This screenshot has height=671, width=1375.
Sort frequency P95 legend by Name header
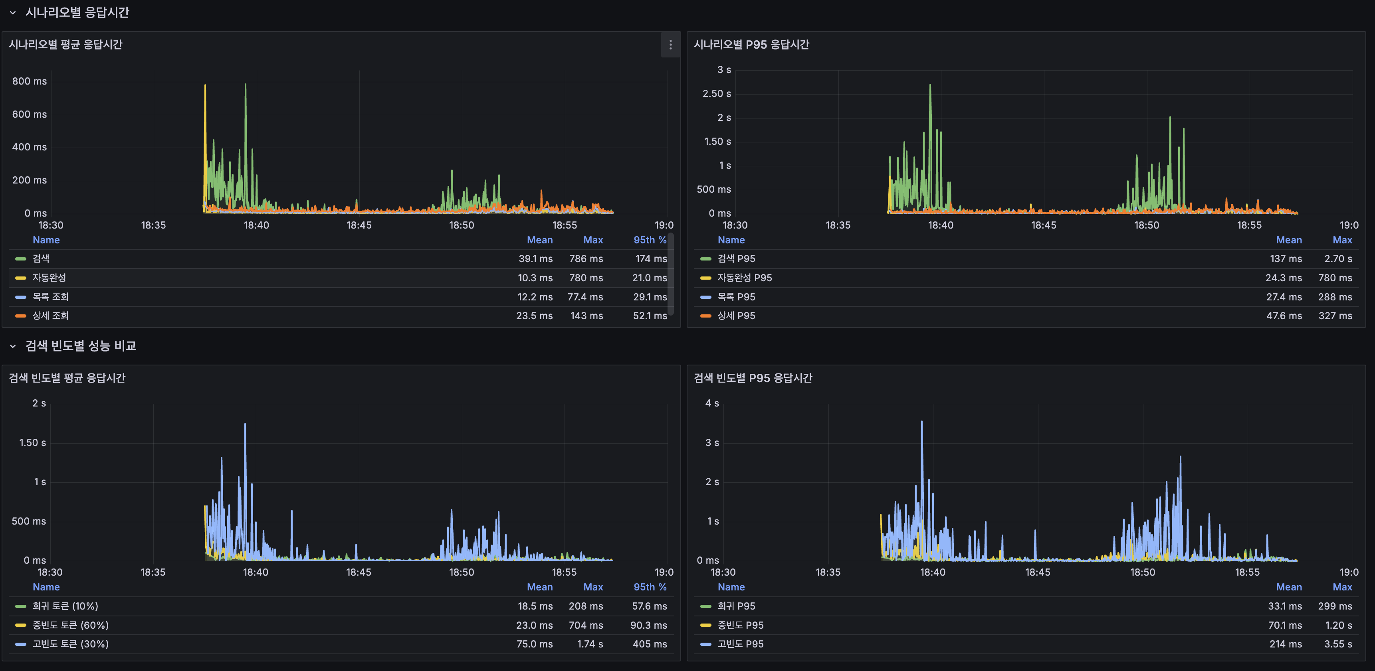click(x=731, y=587)
